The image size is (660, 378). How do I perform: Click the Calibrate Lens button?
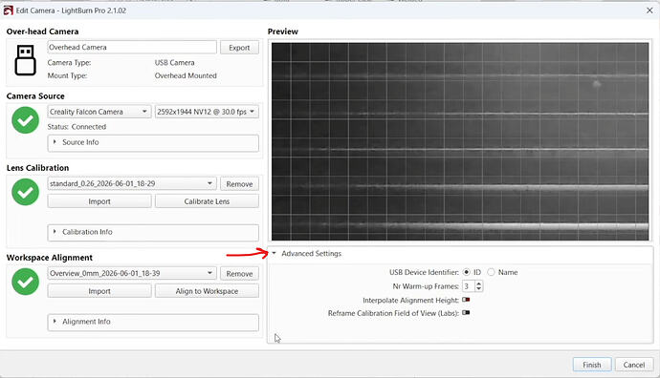tap(207, 201)
